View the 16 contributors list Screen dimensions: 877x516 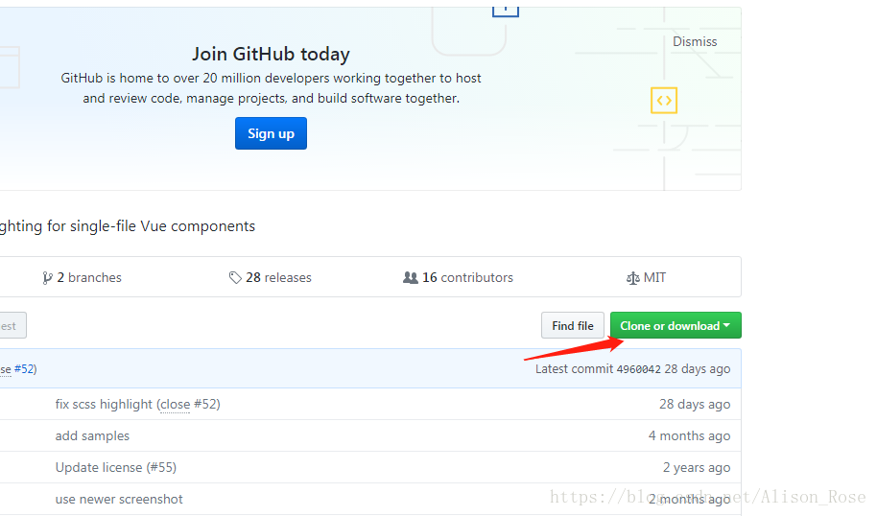458,277
